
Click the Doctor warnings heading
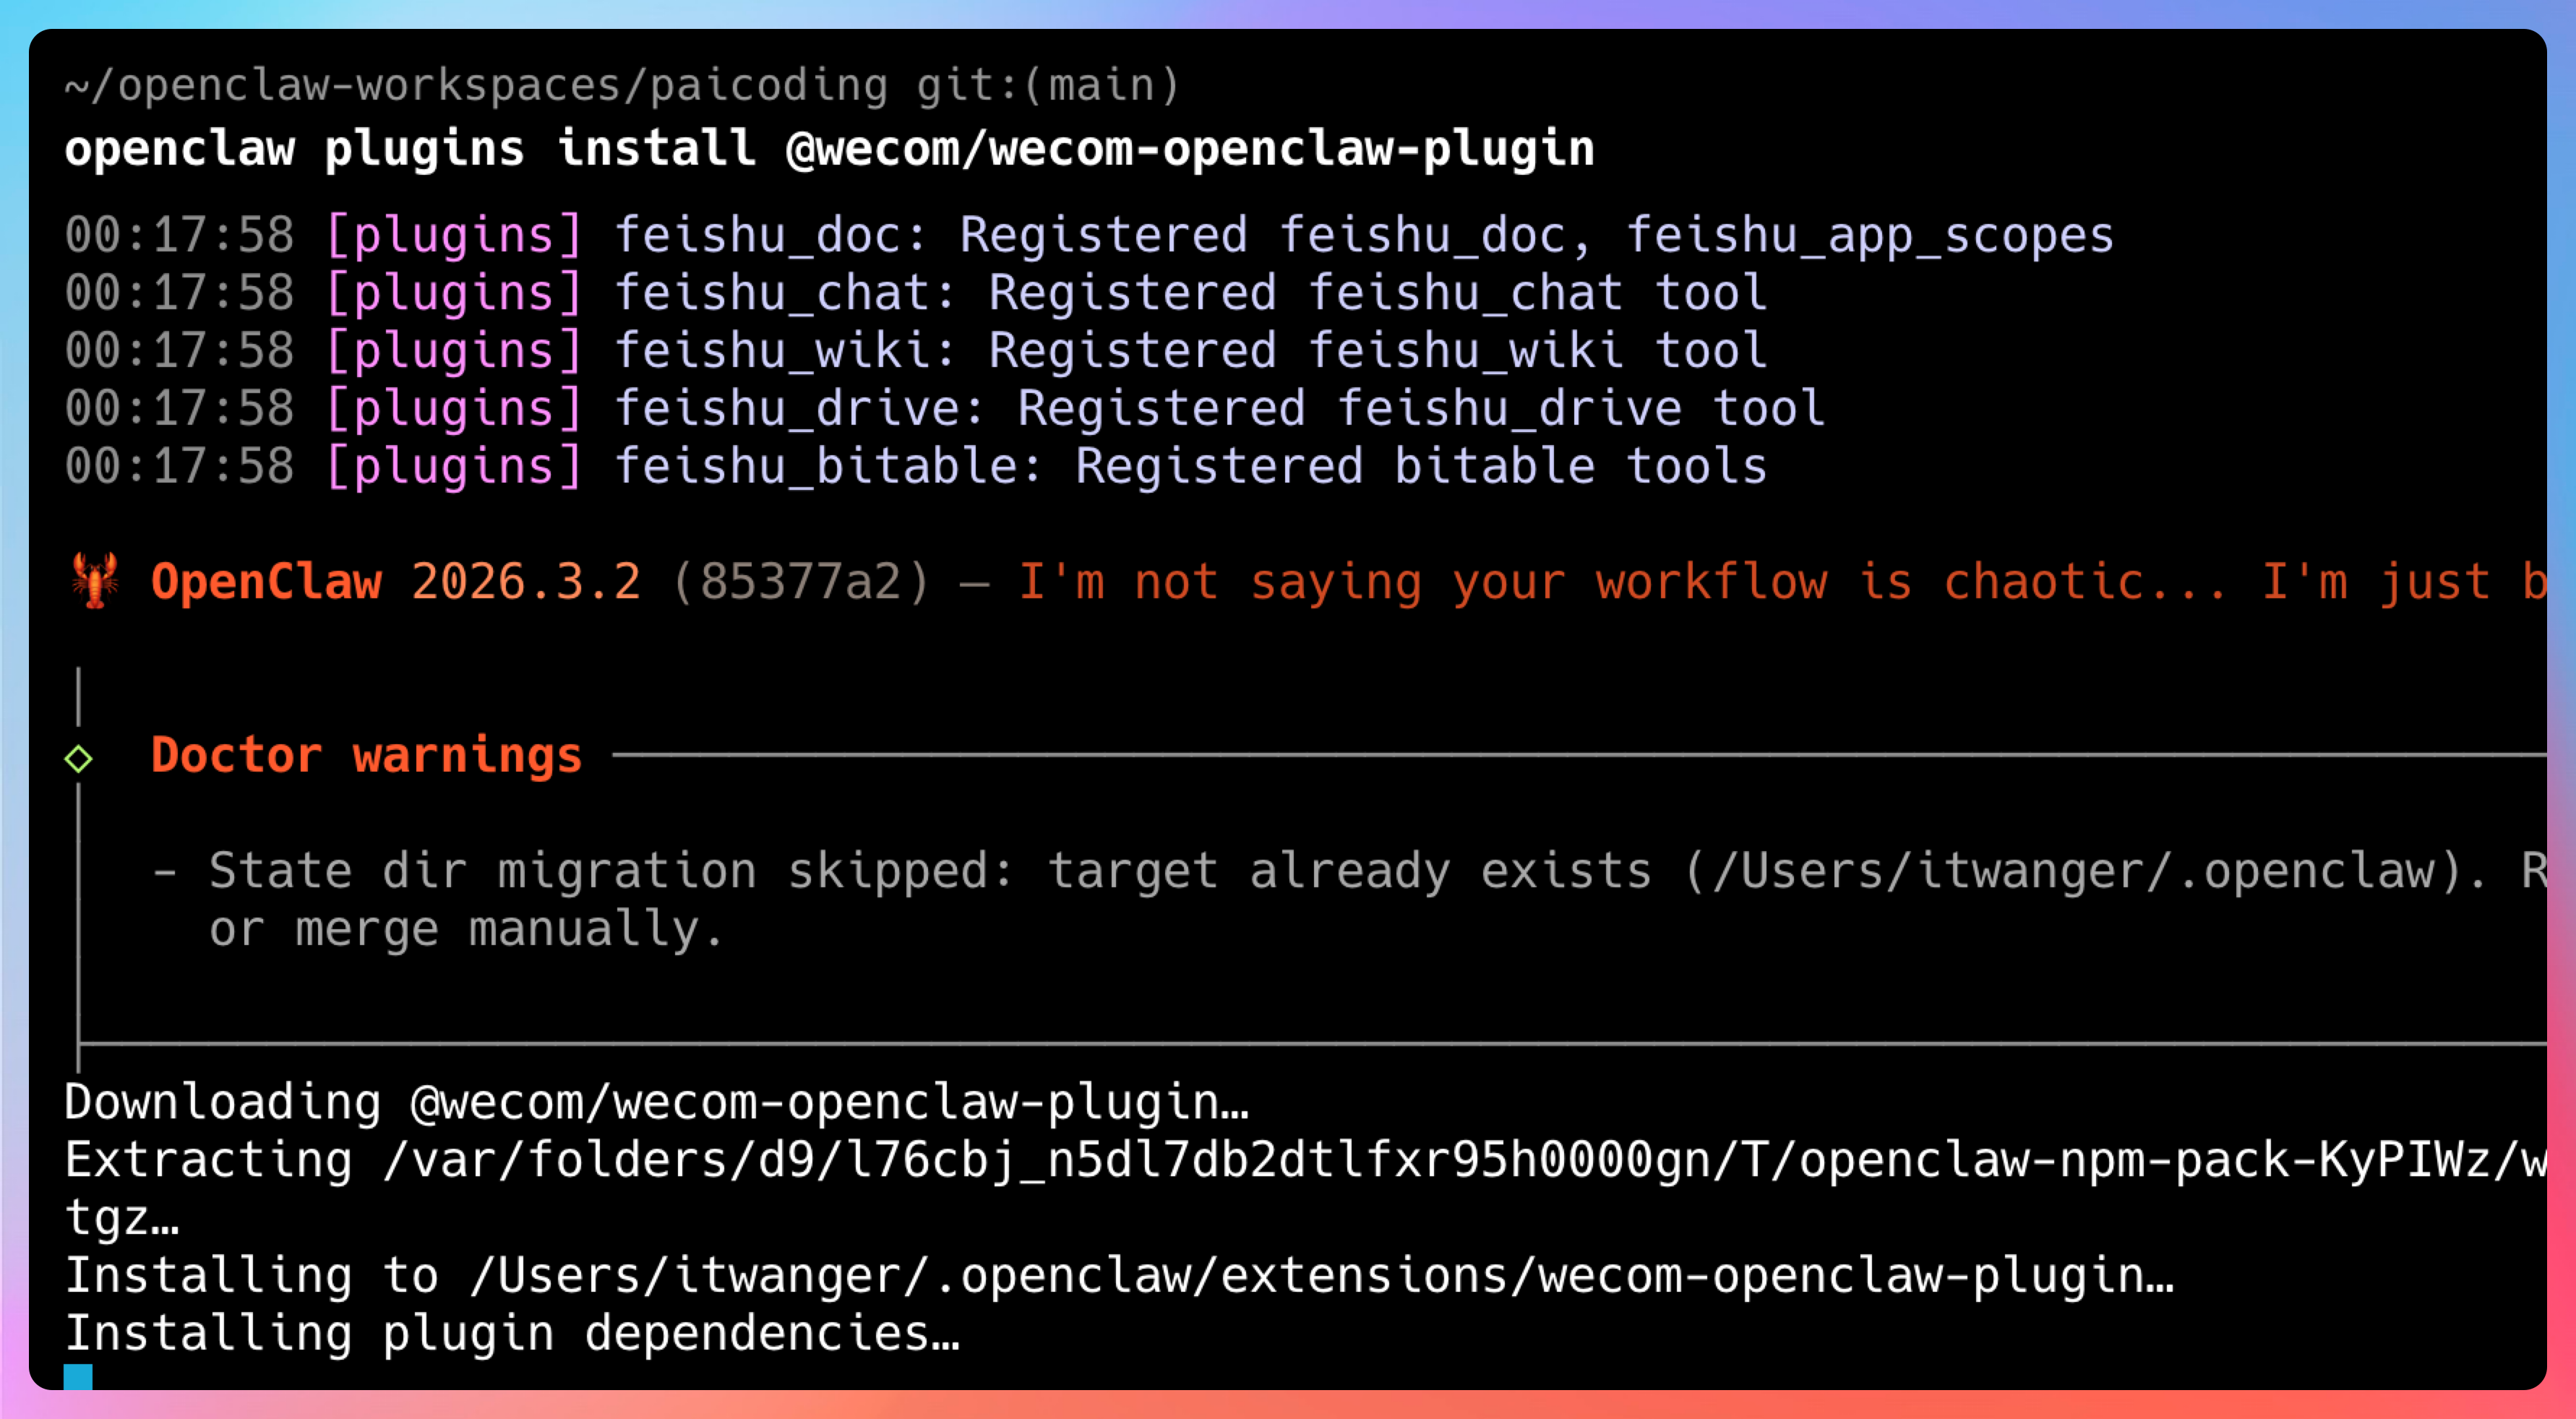(366, 754)
